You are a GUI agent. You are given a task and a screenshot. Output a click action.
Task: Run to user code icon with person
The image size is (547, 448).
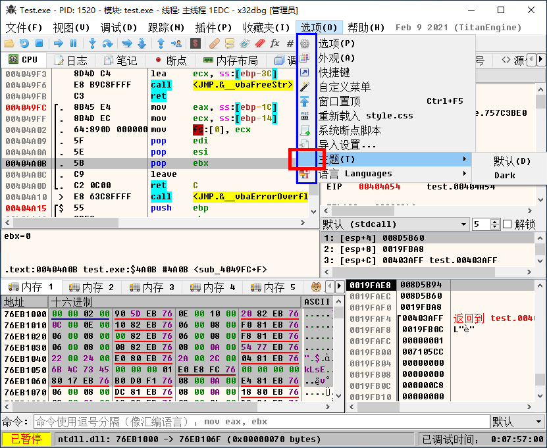pyautogui.click(x=176, y=43)
